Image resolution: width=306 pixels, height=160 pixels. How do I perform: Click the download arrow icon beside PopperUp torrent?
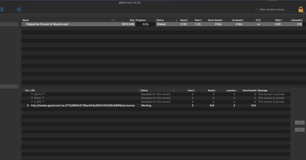[24, 24]
